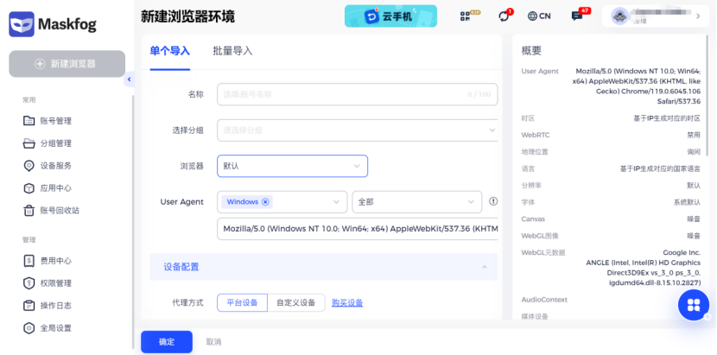Screen dimensions: 717x355
Task: Open 云手机 cloud phone banner
Action: (390, 16)
